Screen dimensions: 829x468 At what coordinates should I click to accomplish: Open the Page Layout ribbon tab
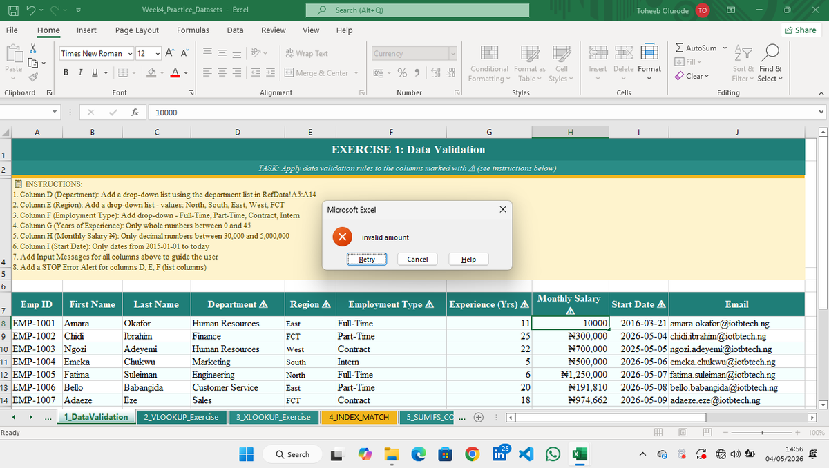tap(137, 30)
